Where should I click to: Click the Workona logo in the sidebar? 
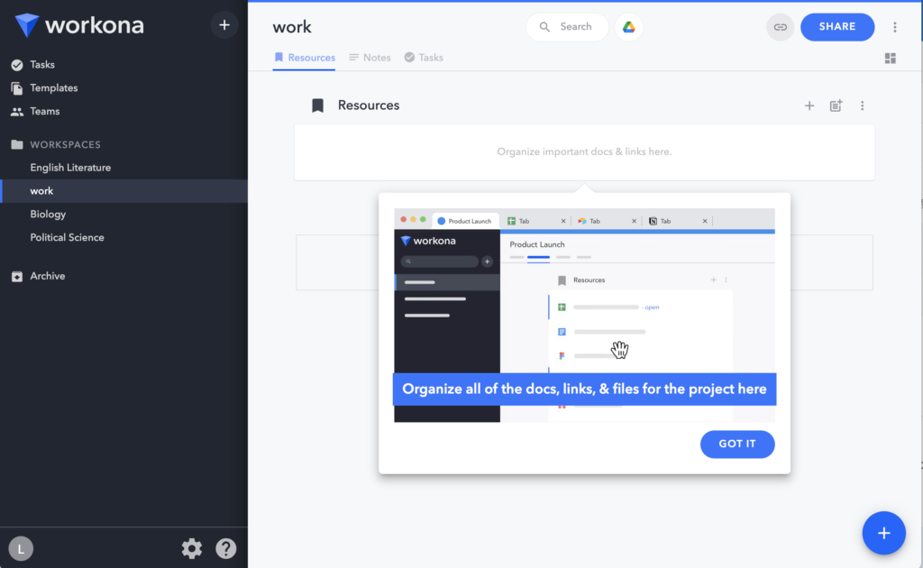click(79, 24)
